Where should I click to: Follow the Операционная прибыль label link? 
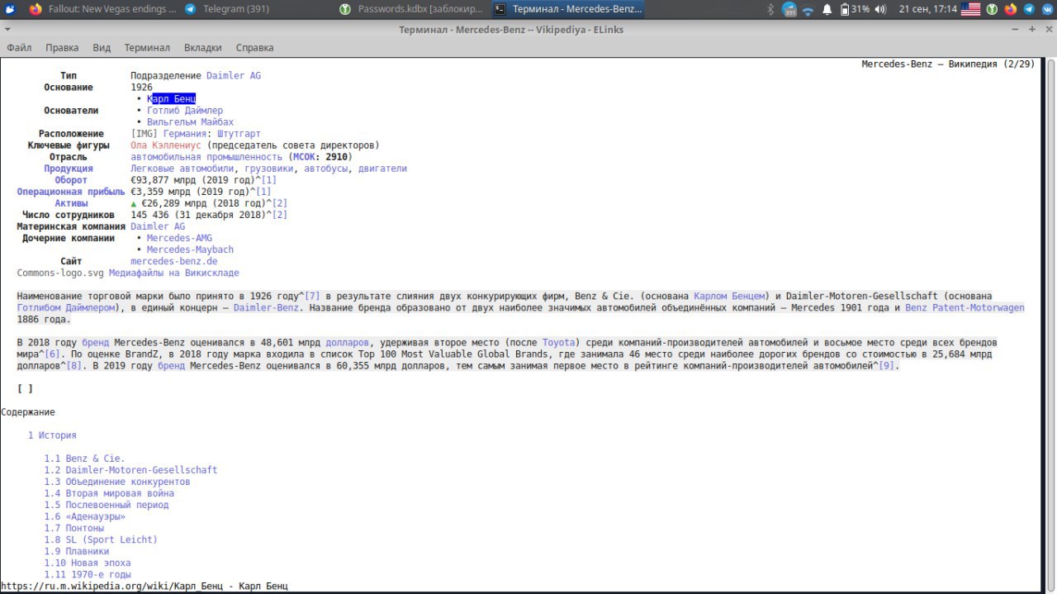tap(71, 191)
